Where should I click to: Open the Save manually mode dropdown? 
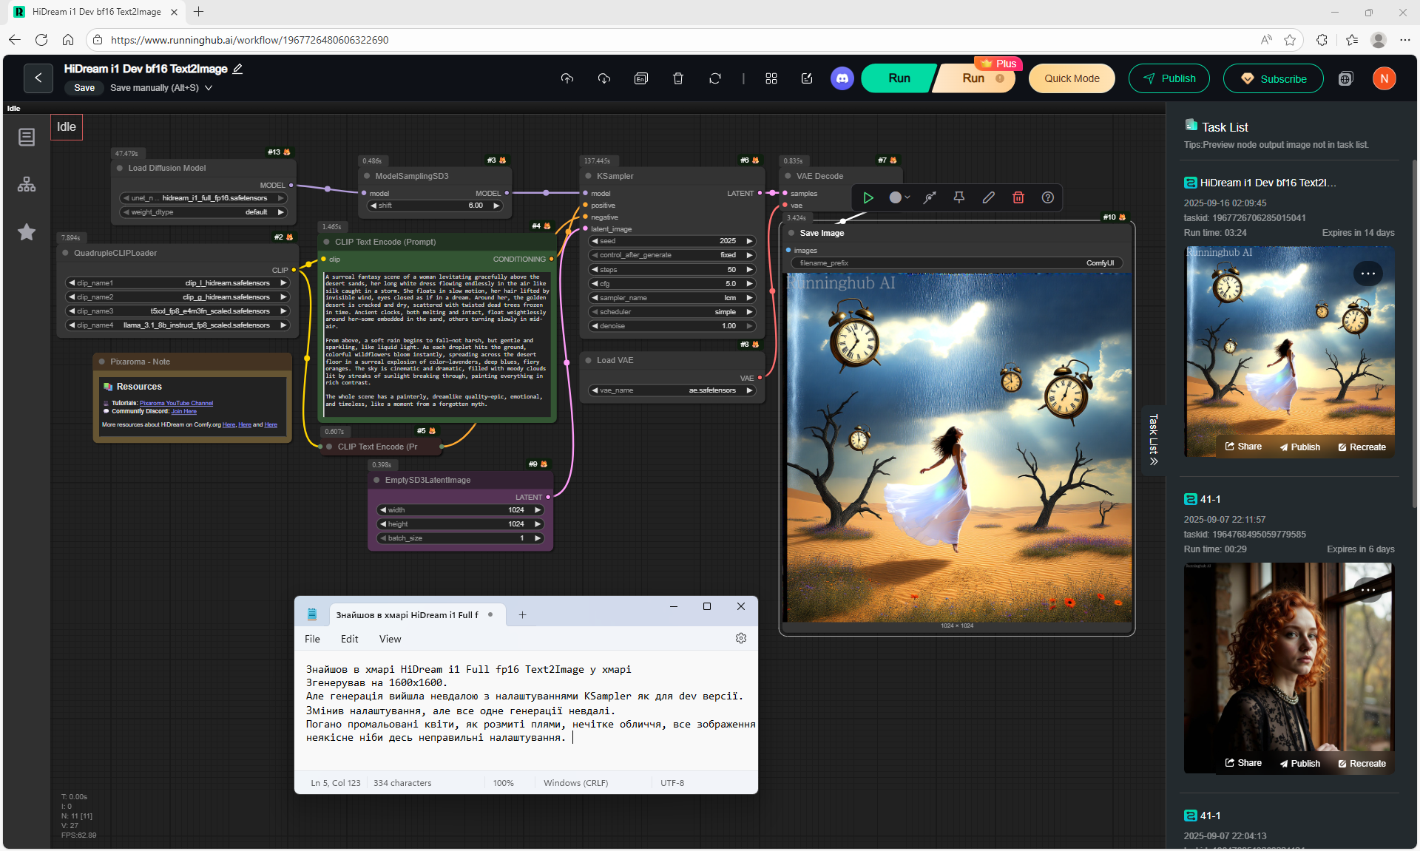(209, 88)
